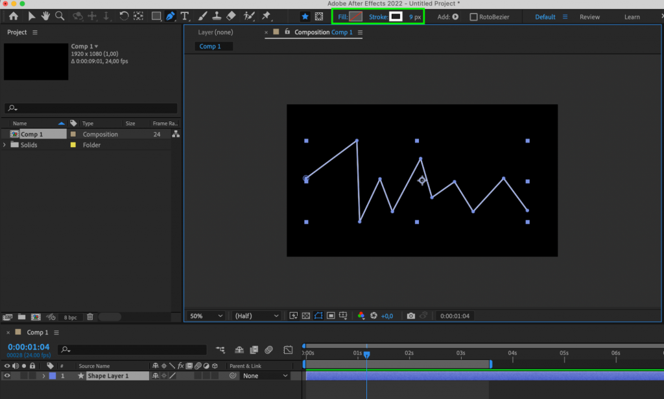Click the Review button

(x=589, y=16)
